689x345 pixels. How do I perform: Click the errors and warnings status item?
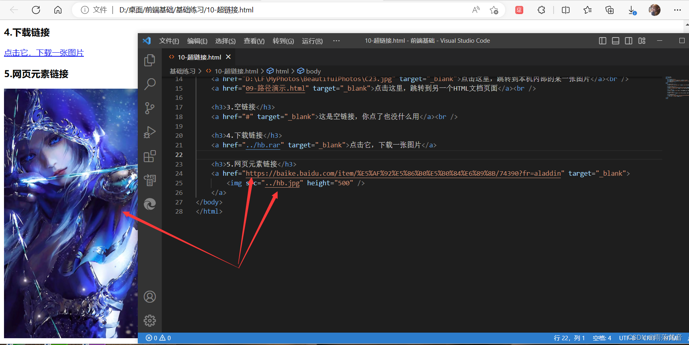158,338
